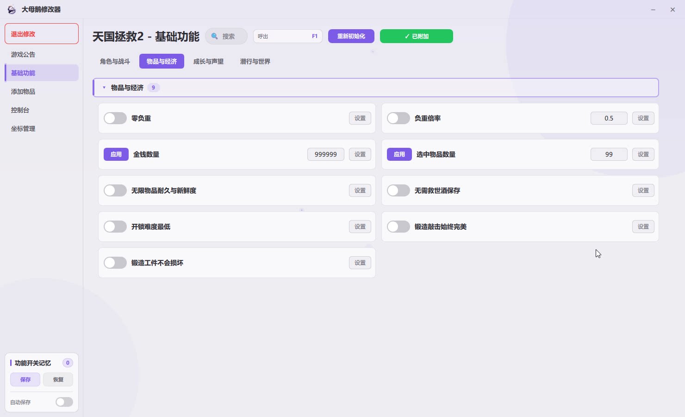Enable 无限物品耐久与新鲜度 switch
This screenshot has height=417, width=685.
coord(115,190)
